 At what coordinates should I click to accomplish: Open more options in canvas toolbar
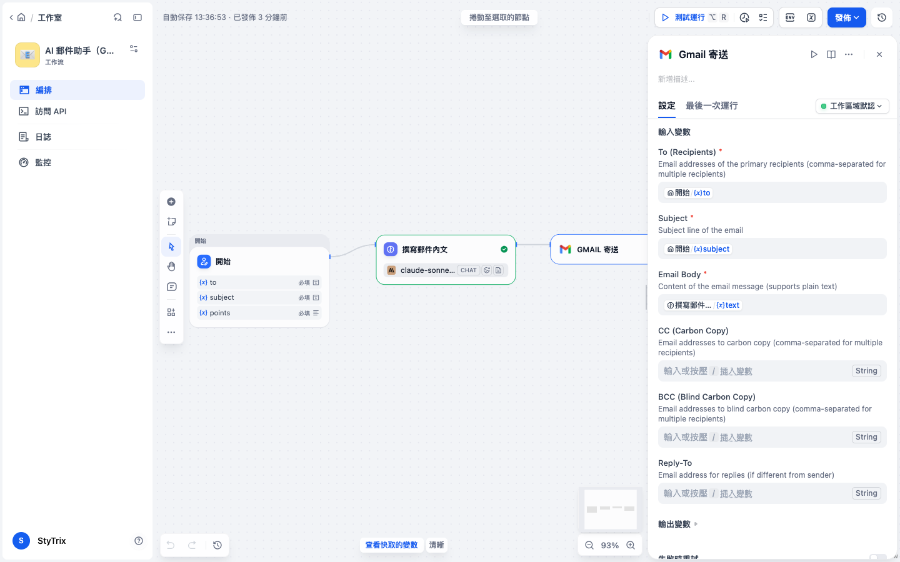[171, 332]
